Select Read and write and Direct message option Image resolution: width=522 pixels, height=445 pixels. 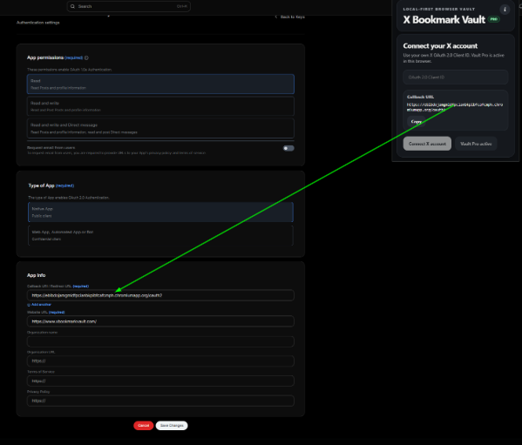(x=160, y=128)
